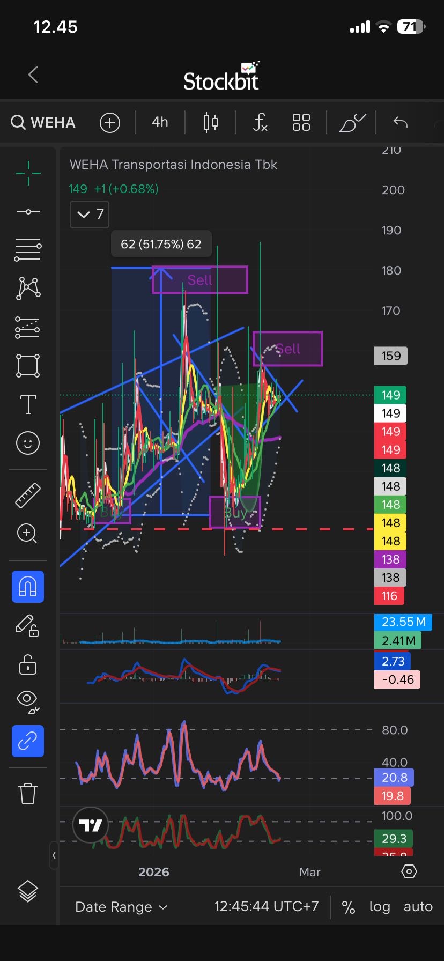
Task: Open the indicators fx menu
Action: tap(260, 122)
